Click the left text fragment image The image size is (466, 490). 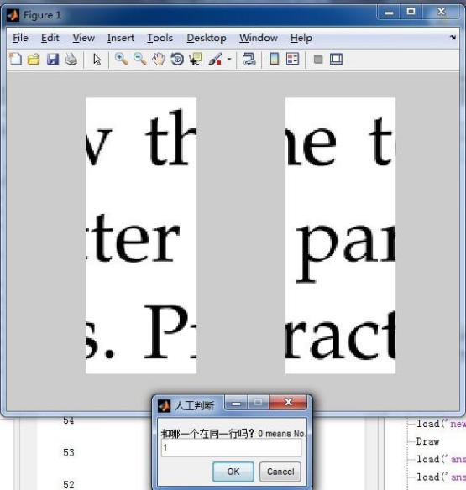141,236
